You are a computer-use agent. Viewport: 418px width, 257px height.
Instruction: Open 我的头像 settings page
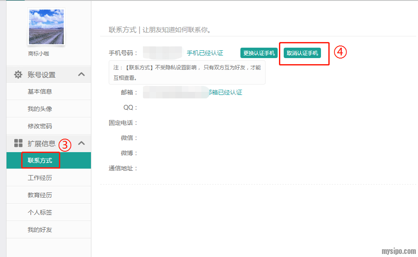(x=40, y=109)
